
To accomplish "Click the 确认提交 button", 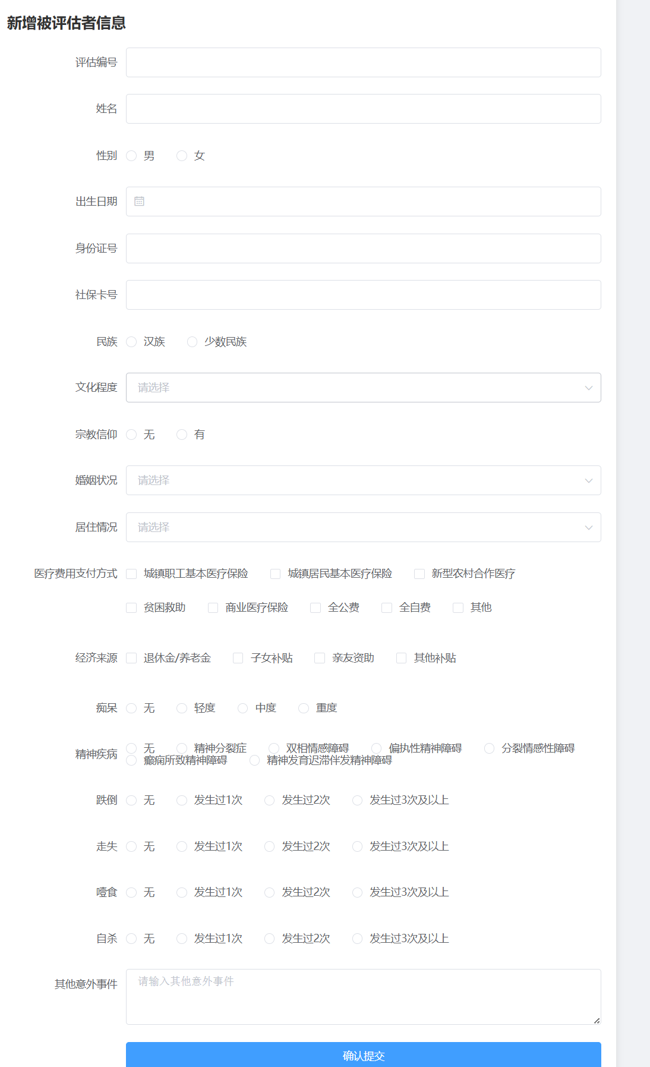I will point(364,1055).
